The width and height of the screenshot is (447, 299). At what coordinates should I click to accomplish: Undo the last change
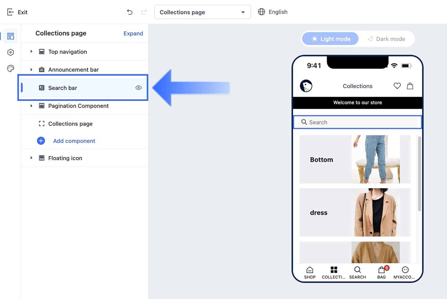point(130,12)
